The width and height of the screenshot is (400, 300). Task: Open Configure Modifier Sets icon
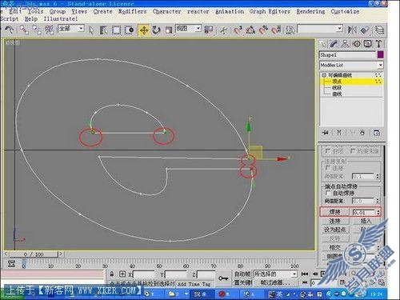(x=376, y=132)
